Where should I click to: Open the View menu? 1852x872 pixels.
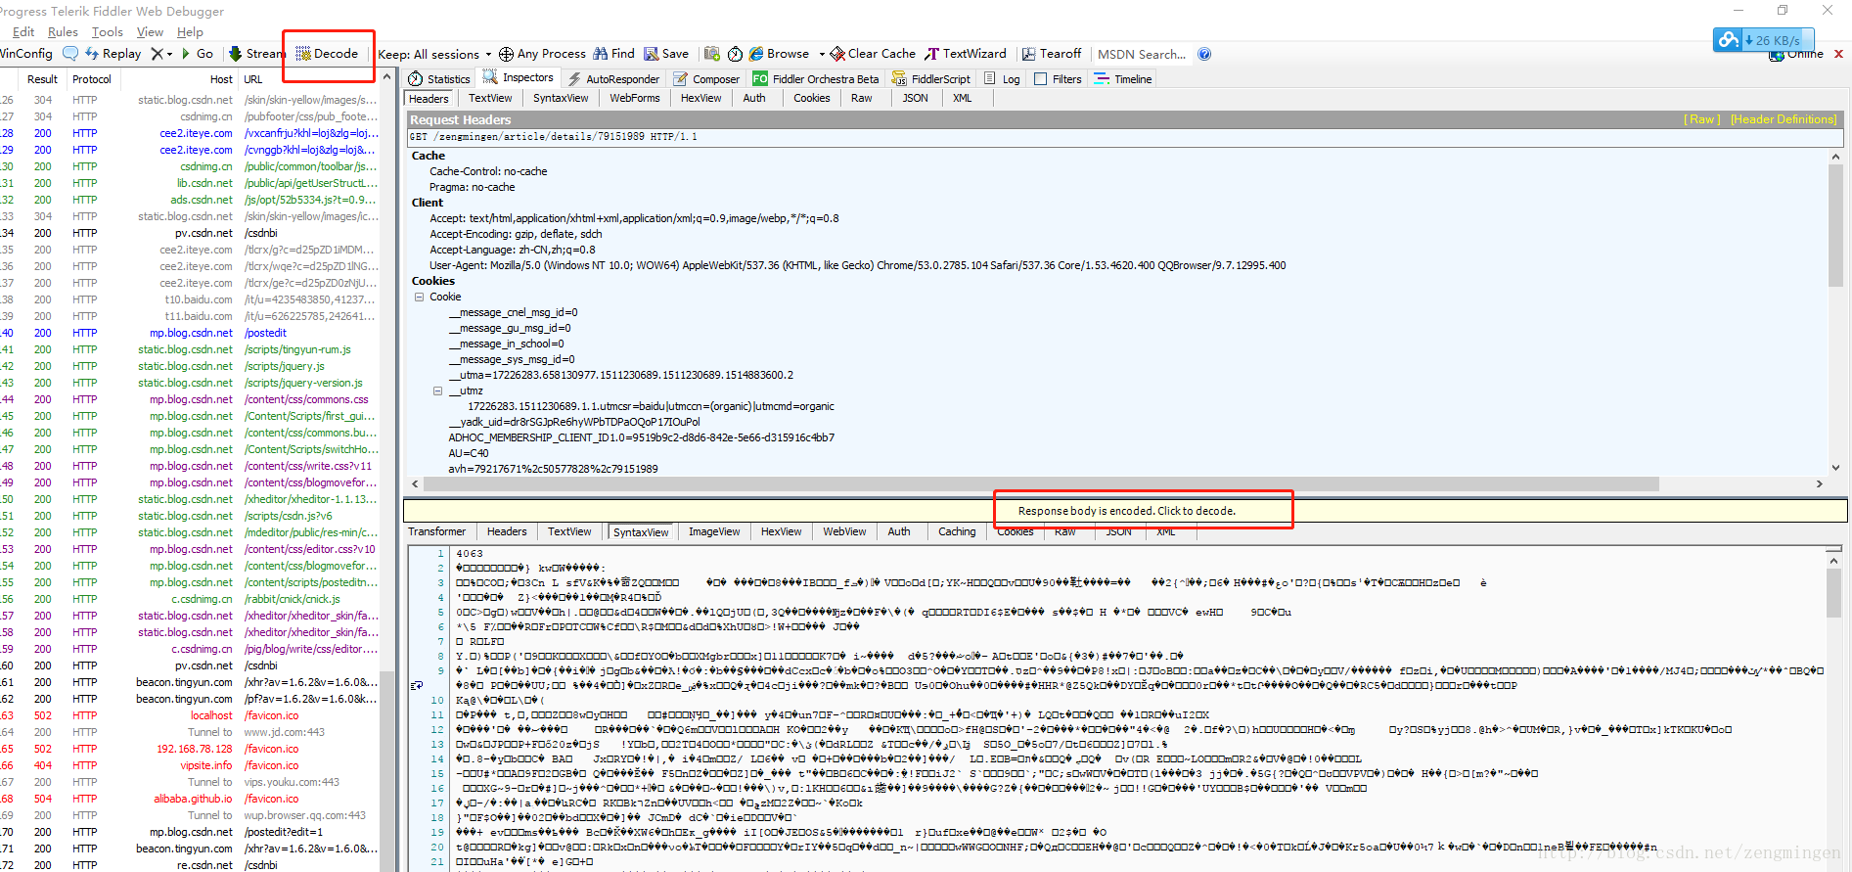(150, 32)
